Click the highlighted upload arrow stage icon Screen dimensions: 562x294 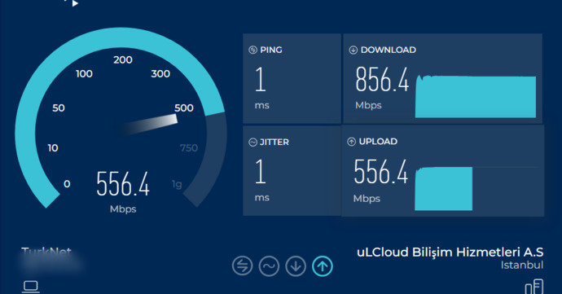point(323,266)
